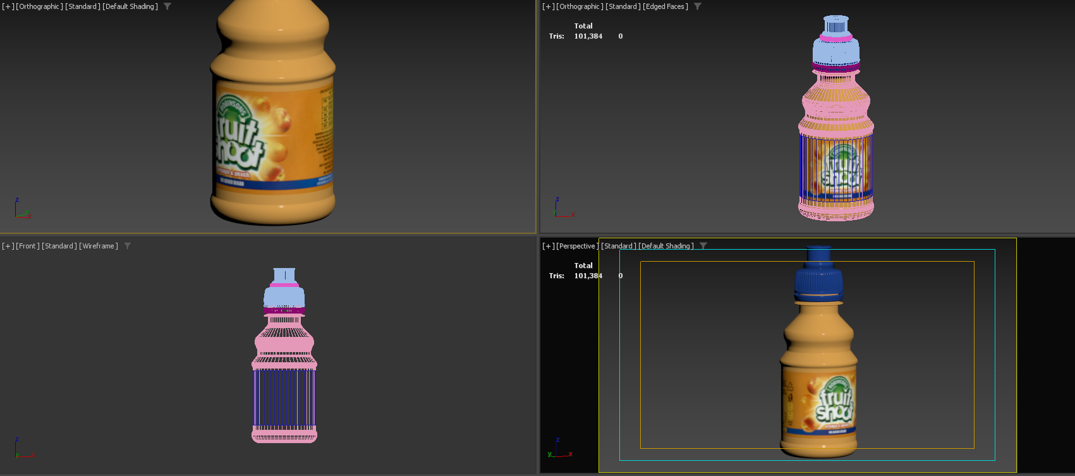Screen dimensions: 1075x476
Task: Open Orthographic view menu in the Edged Faces viewport
Action: tap(580, 6)
